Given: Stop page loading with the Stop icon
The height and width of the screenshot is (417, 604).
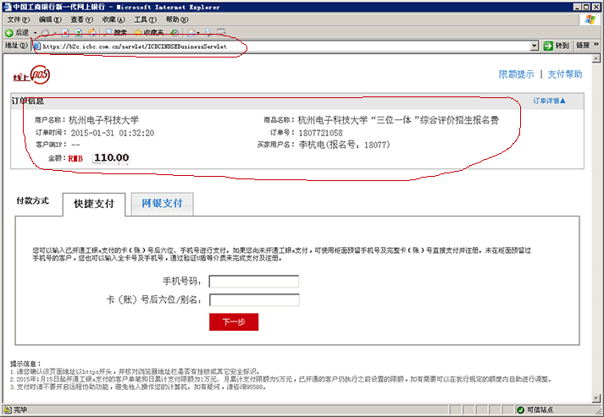Looking at the screenshot, I should tap(65, 33).
